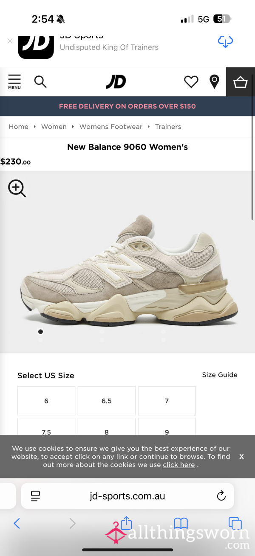This screenshot has height=556, width=255.
Task: Zoom the product image with magnifier-plus icon
Action: (17, 188)
